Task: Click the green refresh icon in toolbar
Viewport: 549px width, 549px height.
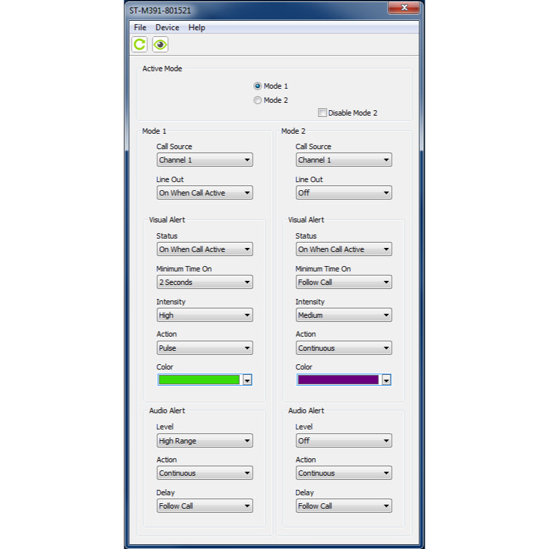Action: pyautogui.click(x=139, y=44)
